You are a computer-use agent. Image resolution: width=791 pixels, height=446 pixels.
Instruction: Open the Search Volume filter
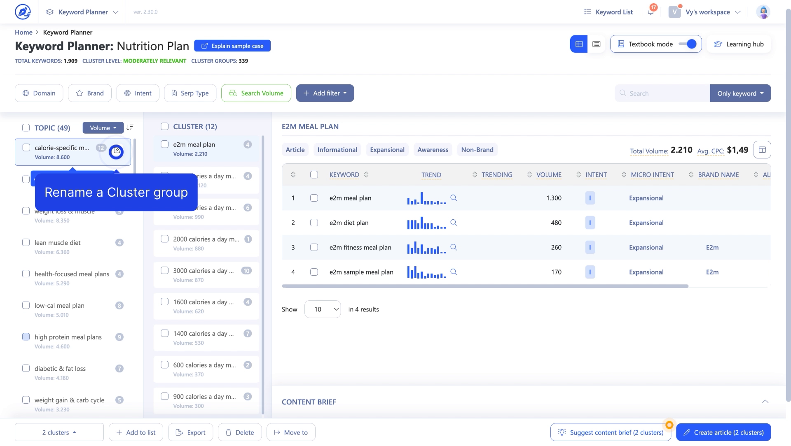[x=256, y=93]
